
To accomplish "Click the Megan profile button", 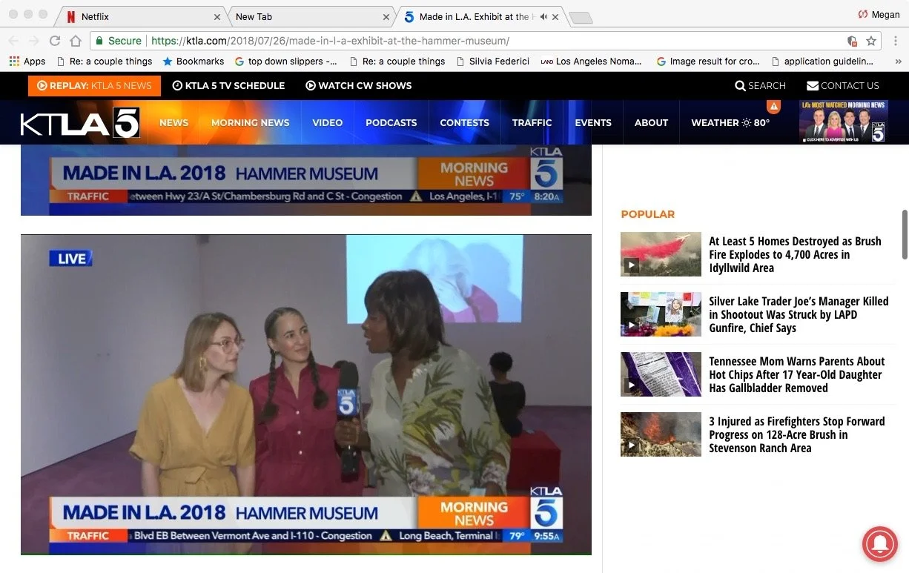I will pyautogui.click(x=879, y=15).
